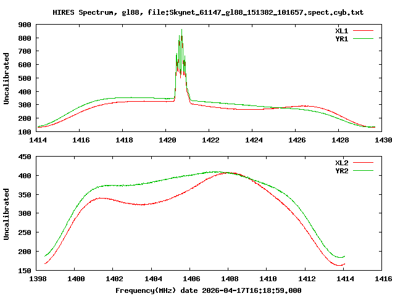This screenshot has height=296, width=395.
Task: Click the 1420 tick label on upper axis
Action: coord(167,140)
